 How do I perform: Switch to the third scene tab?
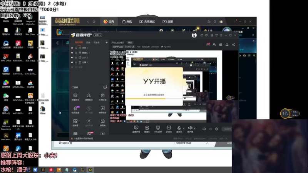[97, 42]
